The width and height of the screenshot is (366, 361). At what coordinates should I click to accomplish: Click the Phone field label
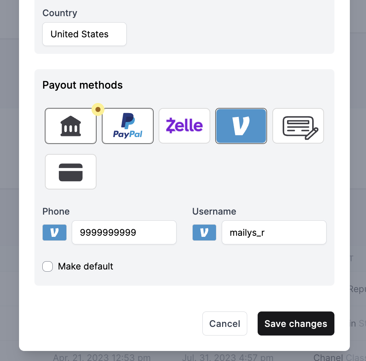(x=56, y=211)
